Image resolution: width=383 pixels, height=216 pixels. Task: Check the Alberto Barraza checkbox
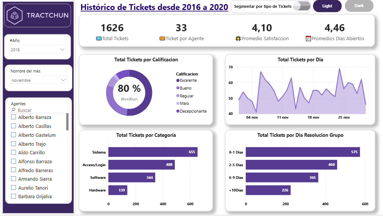point(14,117)
